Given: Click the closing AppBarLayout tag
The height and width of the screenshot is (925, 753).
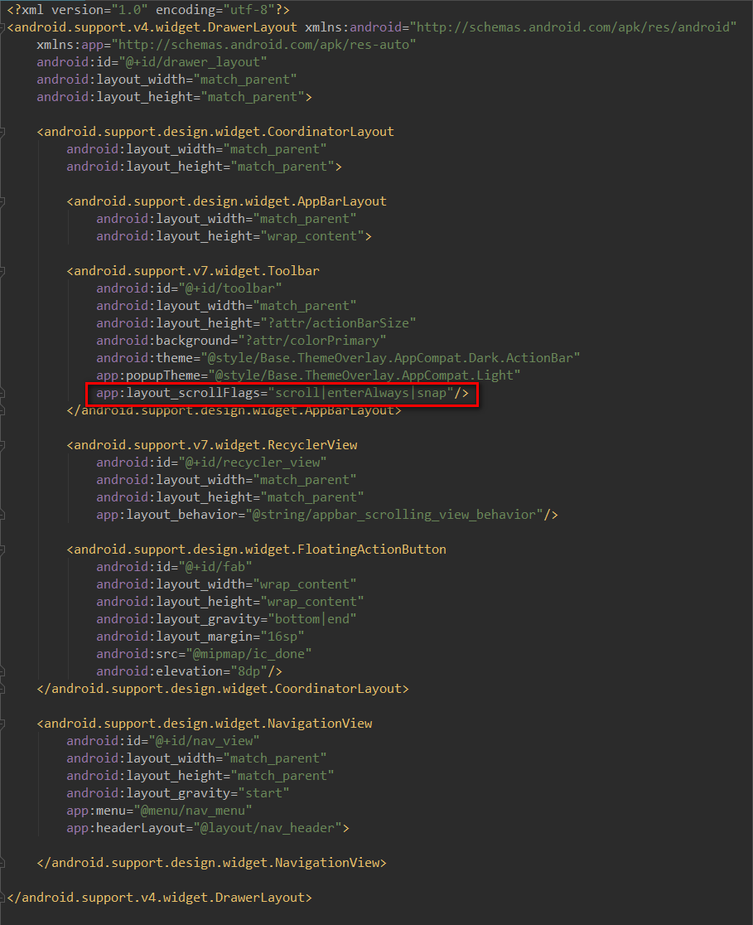Looking at the screenshot, I should [x=234, y=410].
